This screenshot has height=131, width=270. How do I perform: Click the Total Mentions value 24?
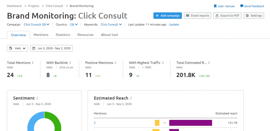coord(10,75)
